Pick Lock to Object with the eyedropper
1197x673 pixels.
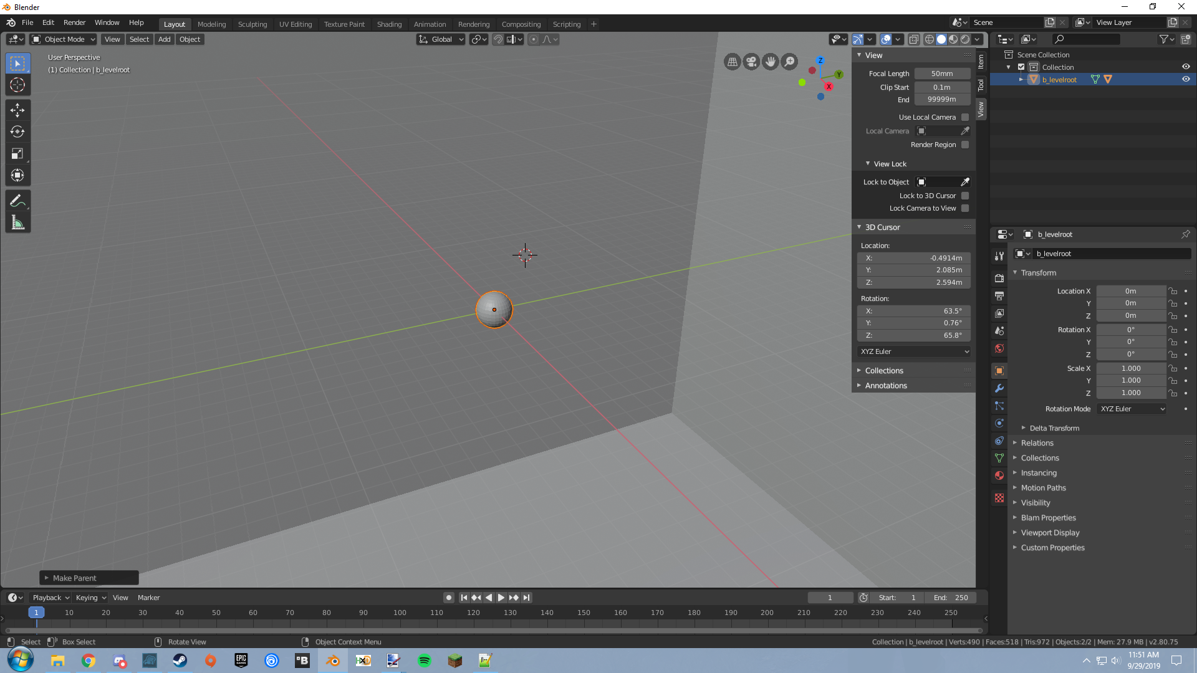pos(965,182)
